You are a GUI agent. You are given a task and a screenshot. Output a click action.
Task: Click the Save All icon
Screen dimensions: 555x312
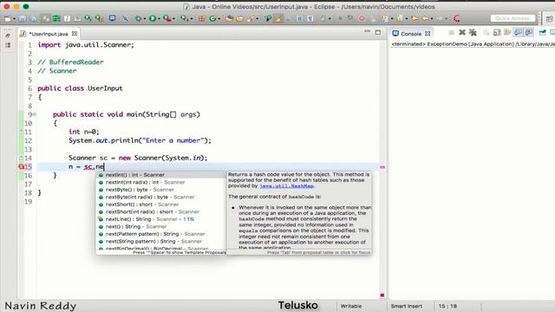(x=33, y=18)
